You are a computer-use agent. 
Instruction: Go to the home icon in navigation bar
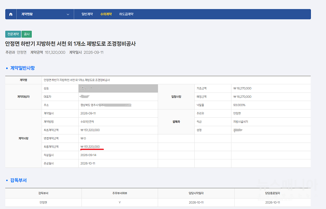tap(11, 14)
